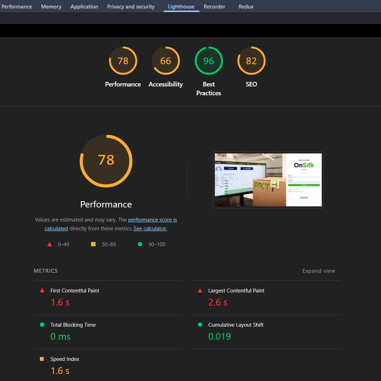Click the SEO category label

251,84
